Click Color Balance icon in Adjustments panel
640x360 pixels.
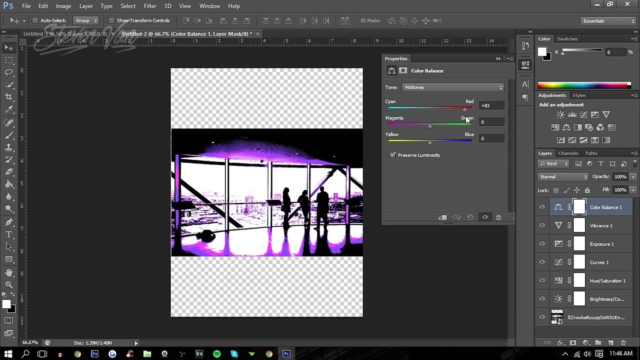point(566,127)
